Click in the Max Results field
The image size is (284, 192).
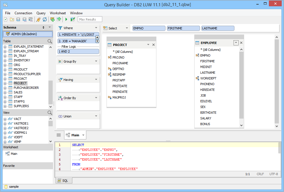pos(90,19)
